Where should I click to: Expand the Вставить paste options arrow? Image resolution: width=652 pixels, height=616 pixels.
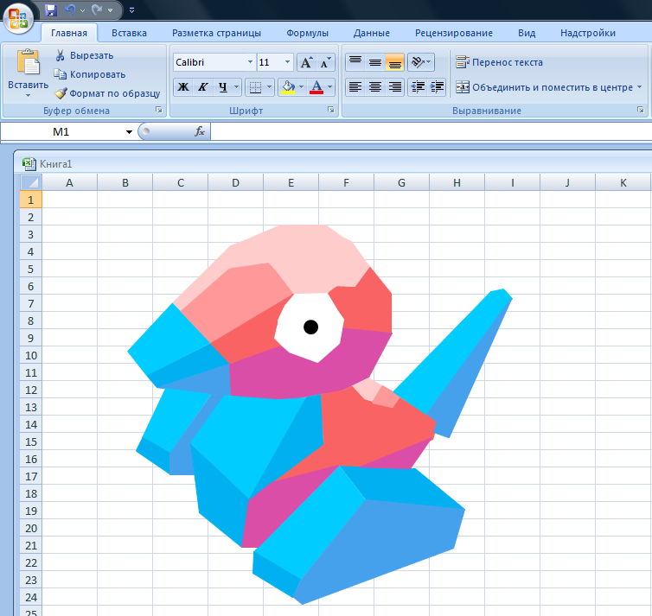[28, 96]
